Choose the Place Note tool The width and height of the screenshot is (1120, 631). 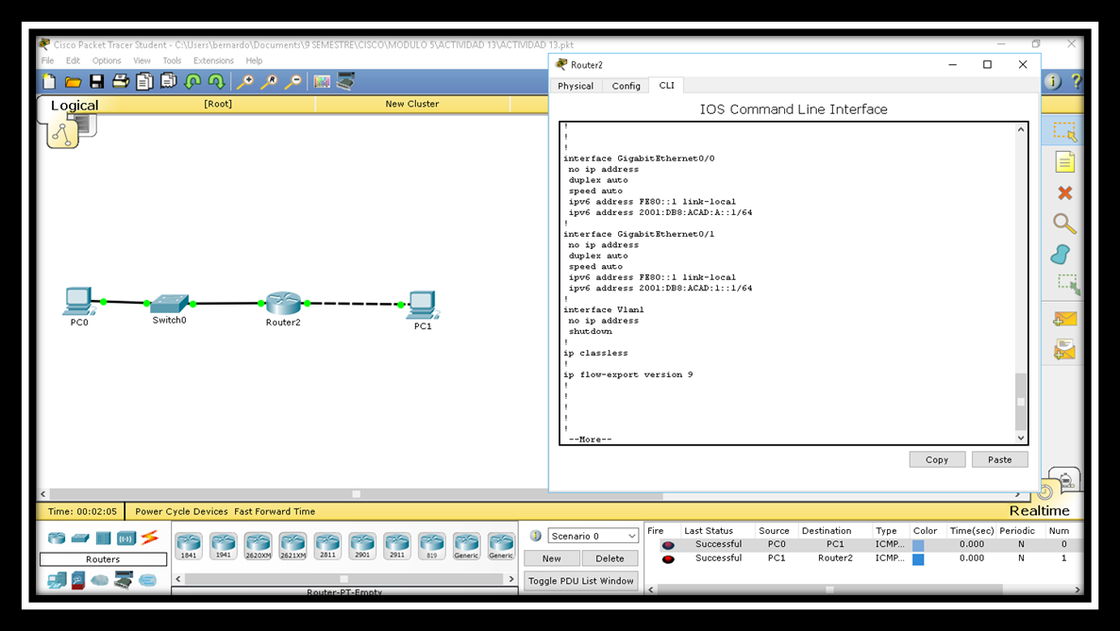[1064, 162]
